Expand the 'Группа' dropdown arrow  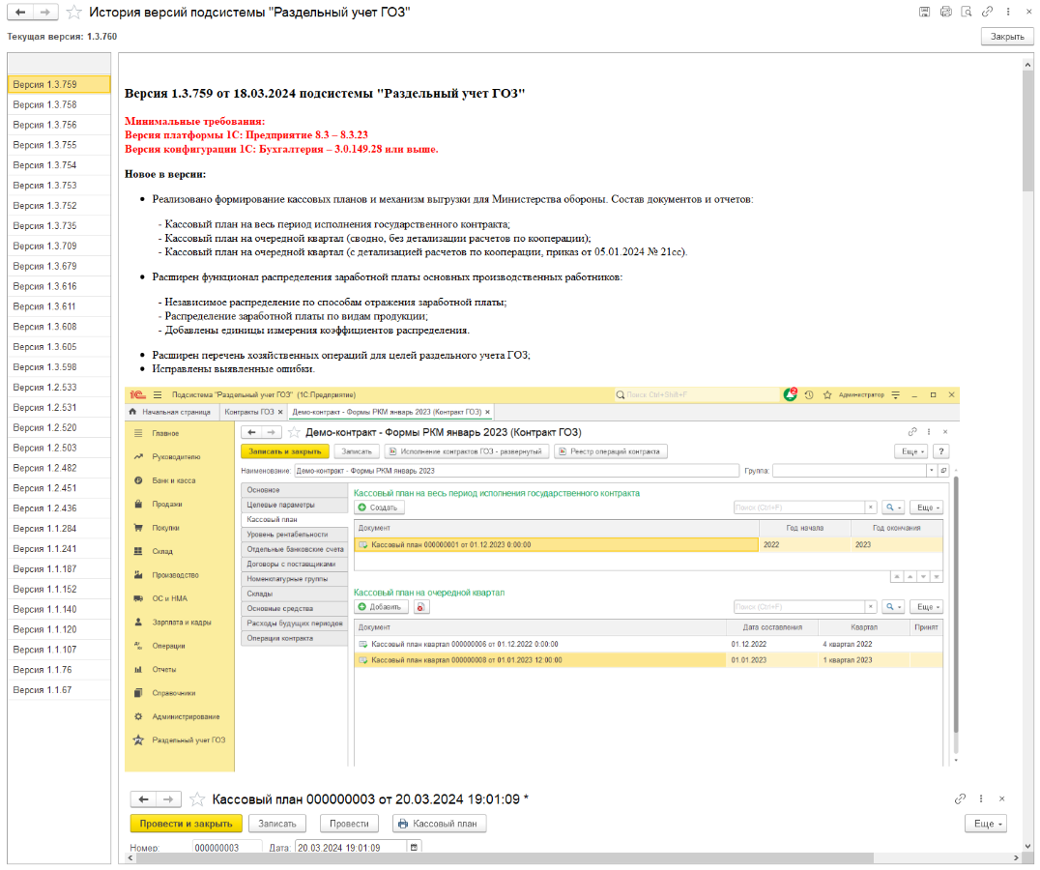[931, 471]
